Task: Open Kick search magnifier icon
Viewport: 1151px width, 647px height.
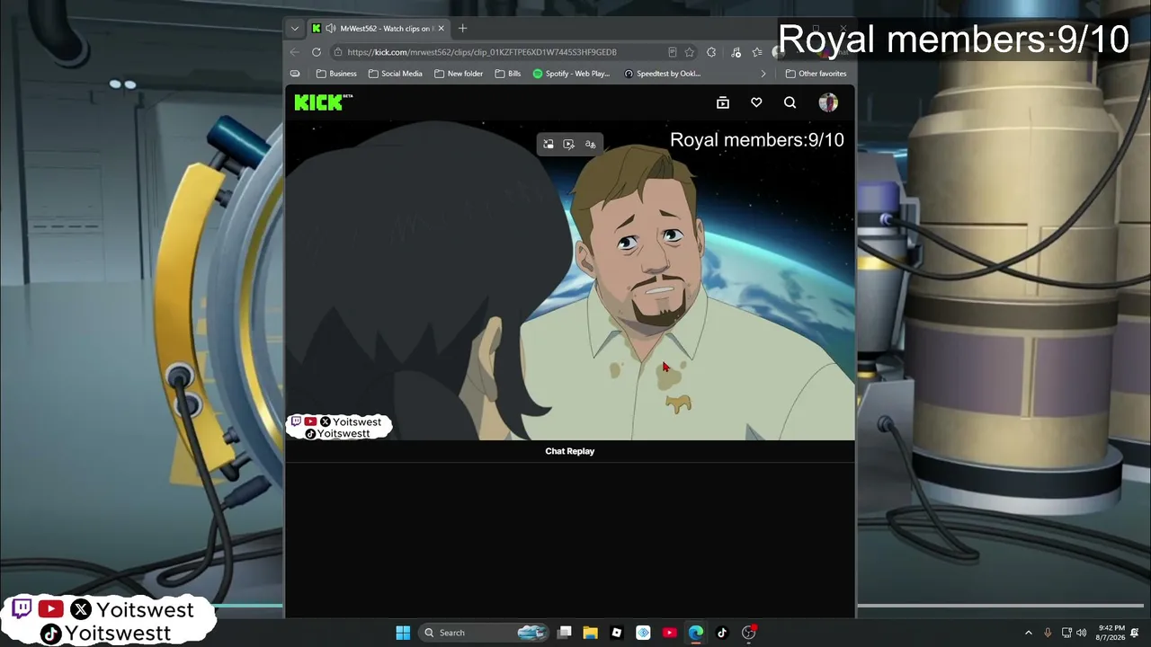Action: (790, 102)
